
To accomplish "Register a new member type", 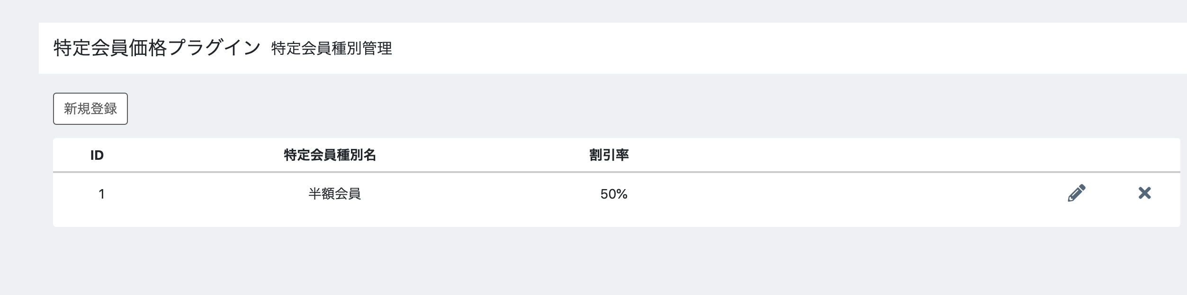I will 90,109.
